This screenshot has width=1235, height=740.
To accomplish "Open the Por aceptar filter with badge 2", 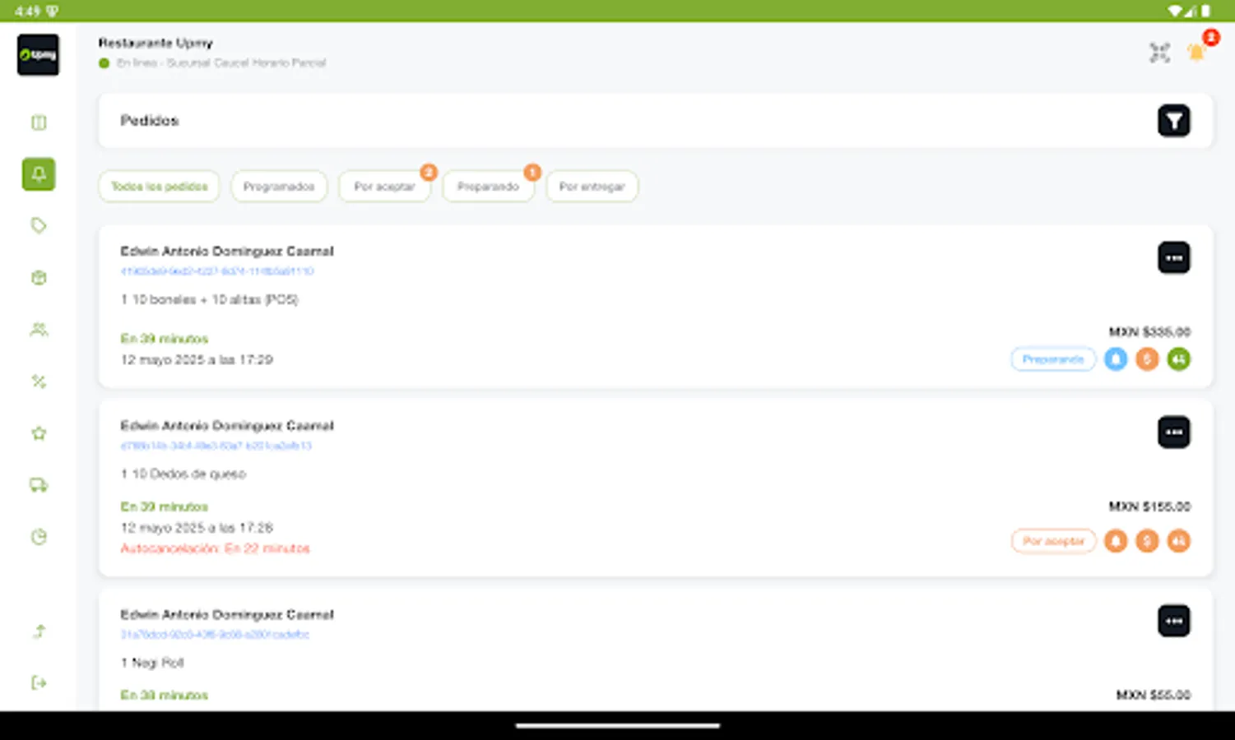I will coord(384,187).
